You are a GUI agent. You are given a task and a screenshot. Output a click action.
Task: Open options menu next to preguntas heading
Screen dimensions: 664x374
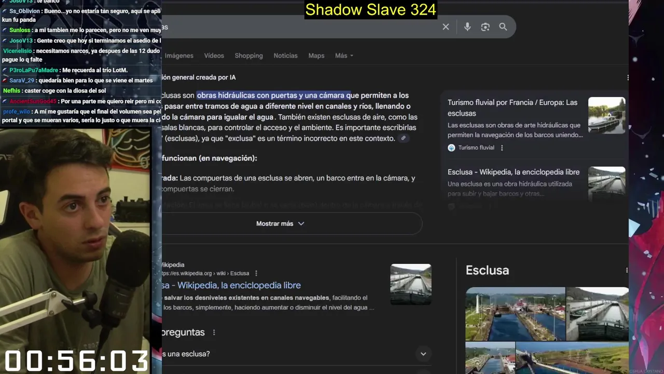point(214,332)
